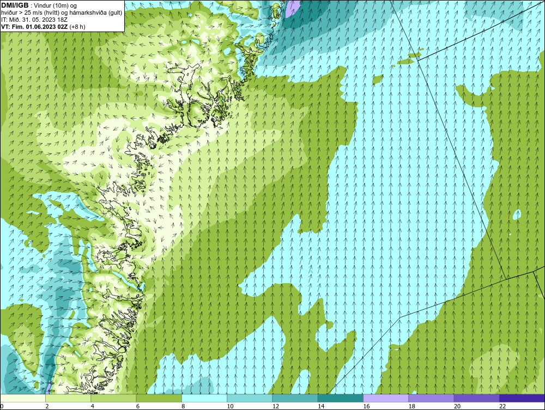Click the 18–20 m/s purple legend swatch

[x=431, y=398]
